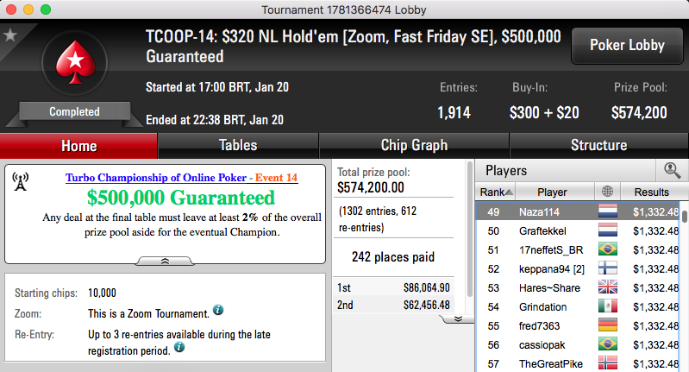Click the broadcast antenna icon
Viewport: 689px width, 372px height.
point(21,181)
